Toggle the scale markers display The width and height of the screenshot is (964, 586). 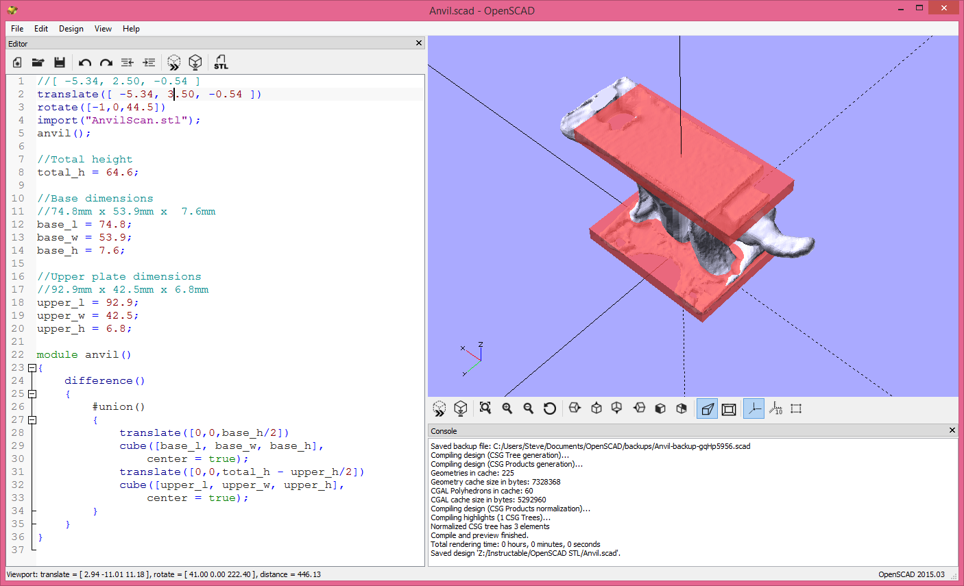click(x=777, y=408)
